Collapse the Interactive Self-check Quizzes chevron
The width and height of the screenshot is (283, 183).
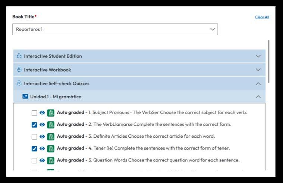(258, 84)
